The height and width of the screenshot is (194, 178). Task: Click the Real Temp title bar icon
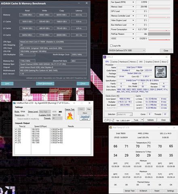coord(110,127)
